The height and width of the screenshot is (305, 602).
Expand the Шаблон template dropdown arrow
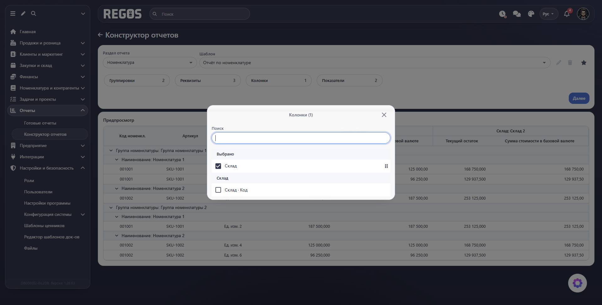click(544, 63)
